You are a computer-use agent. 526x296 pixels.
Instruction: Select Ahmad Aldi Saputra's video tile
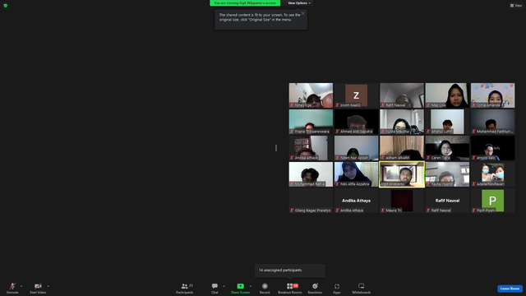point(356,122)
